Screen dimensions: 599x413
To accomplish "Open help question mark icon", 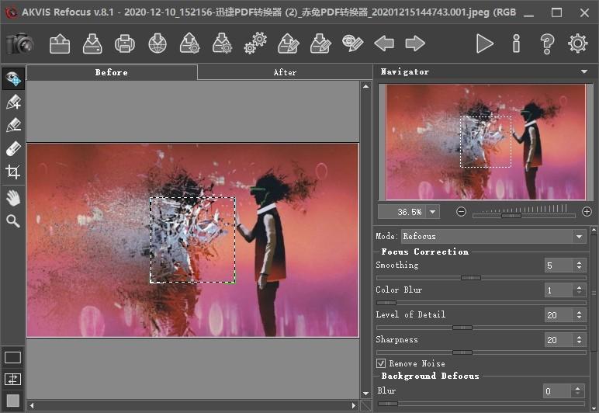I will pyautogui.click(x=547, y=43).
